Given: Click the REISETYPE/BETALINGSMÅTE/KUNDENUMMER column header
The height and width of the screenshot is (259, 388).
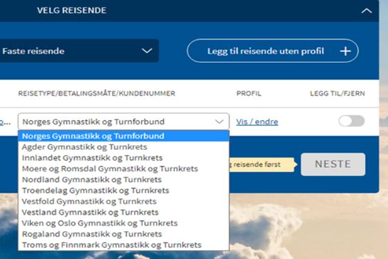Looking at the screenshot, I should pos(97,93).
